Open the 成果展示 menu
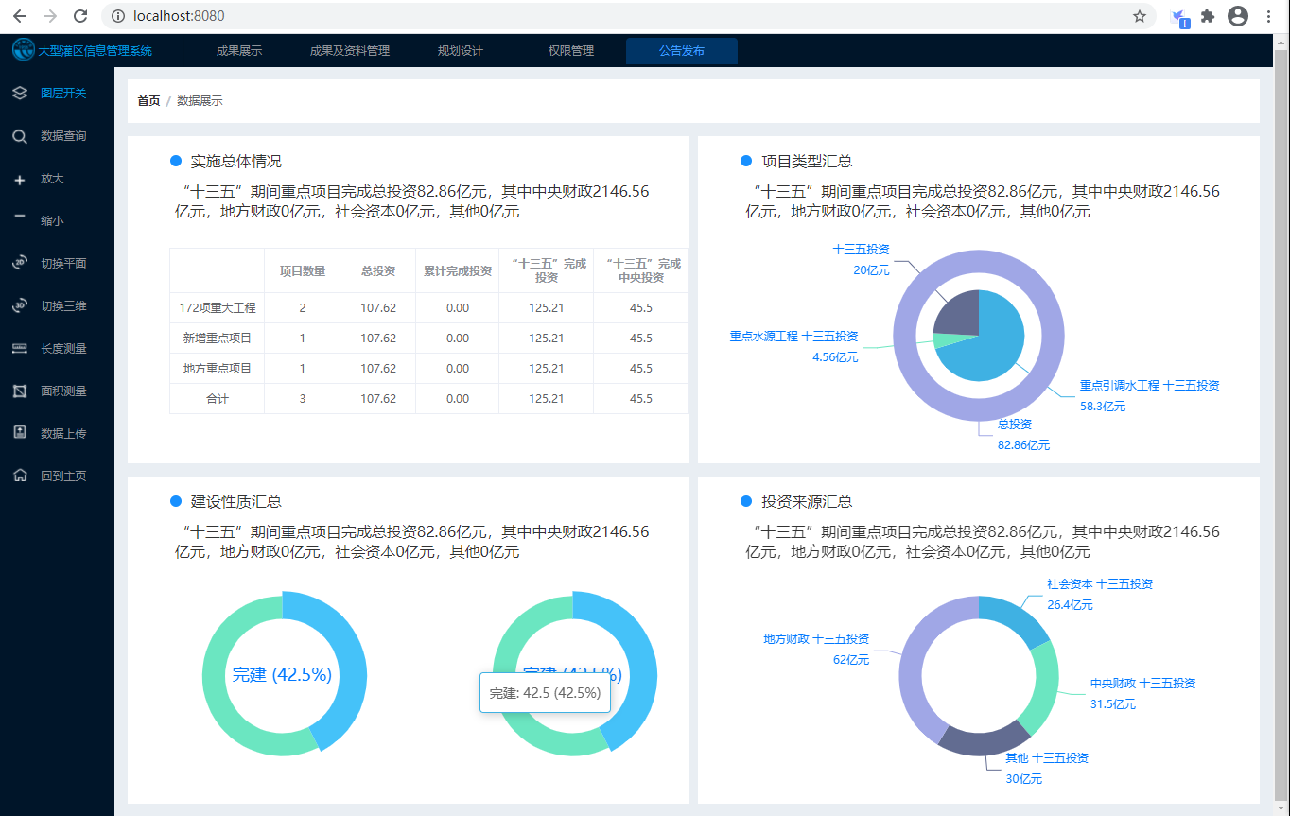 (239, 51)
